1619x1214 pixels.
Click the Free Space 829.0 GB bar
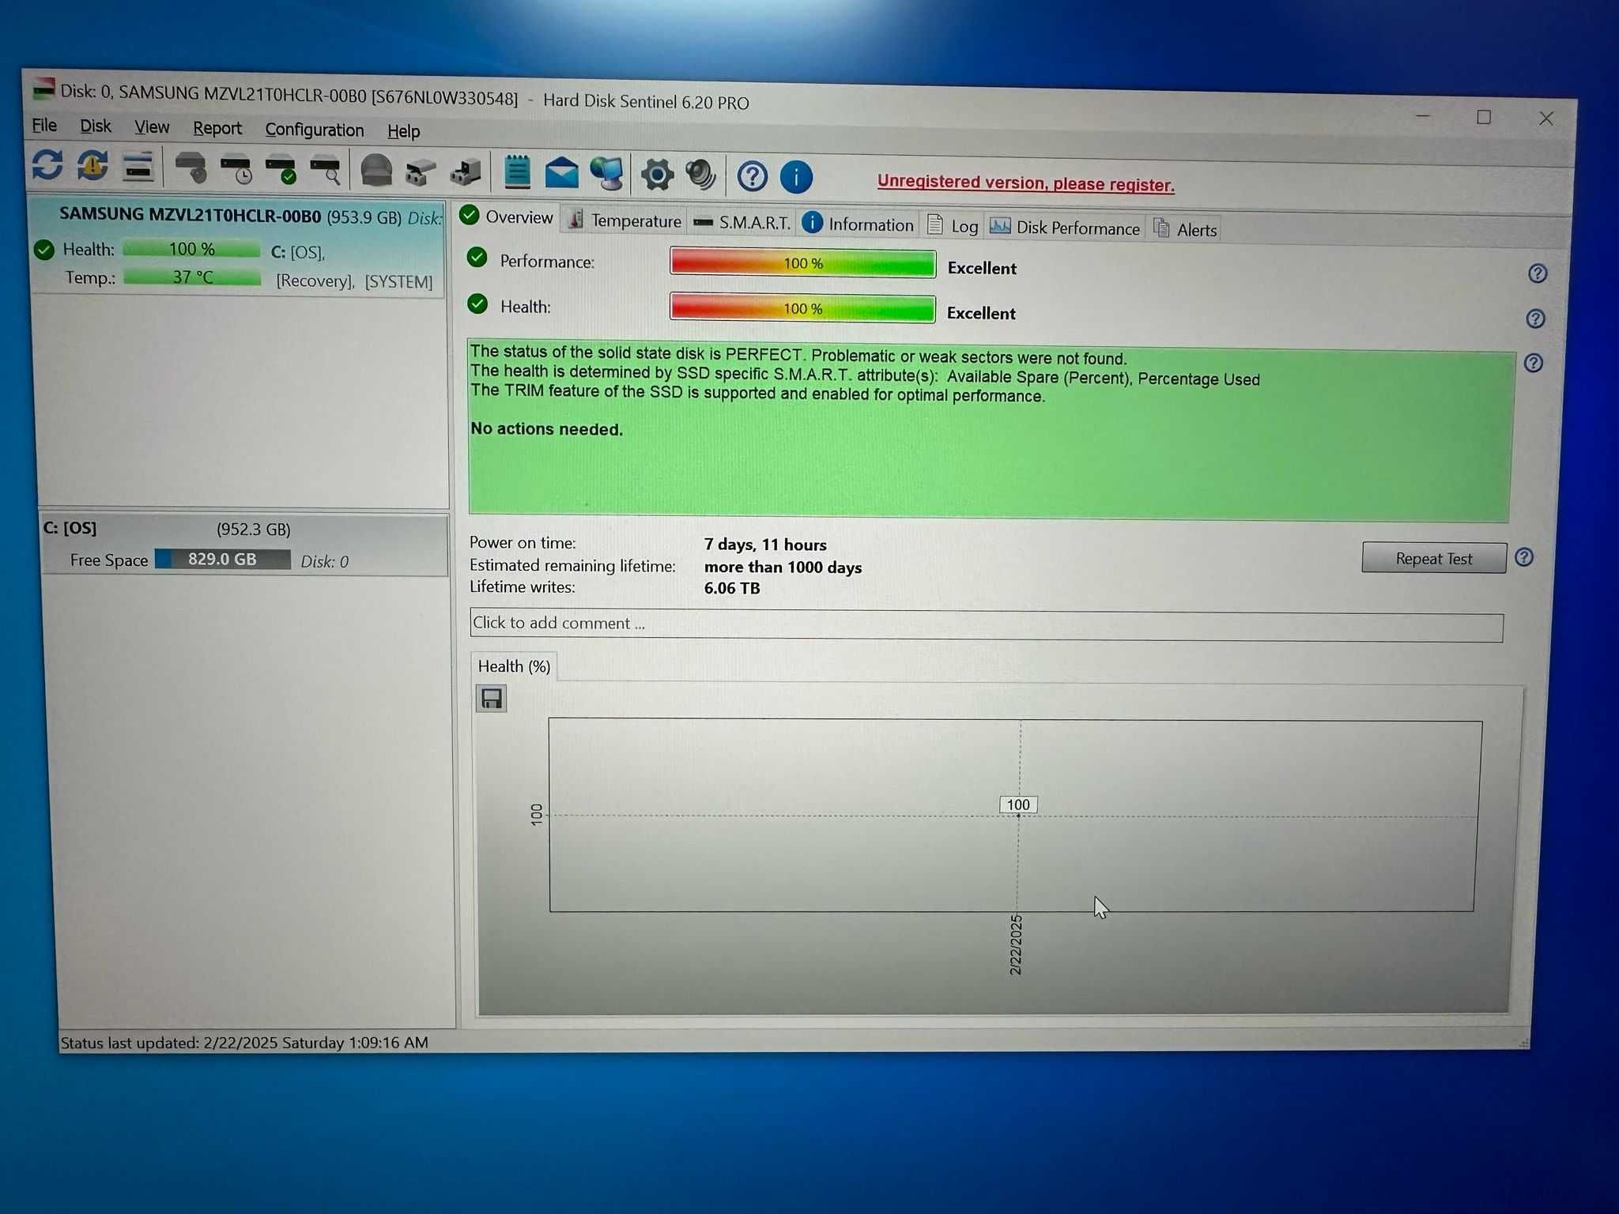pos(223,559)
